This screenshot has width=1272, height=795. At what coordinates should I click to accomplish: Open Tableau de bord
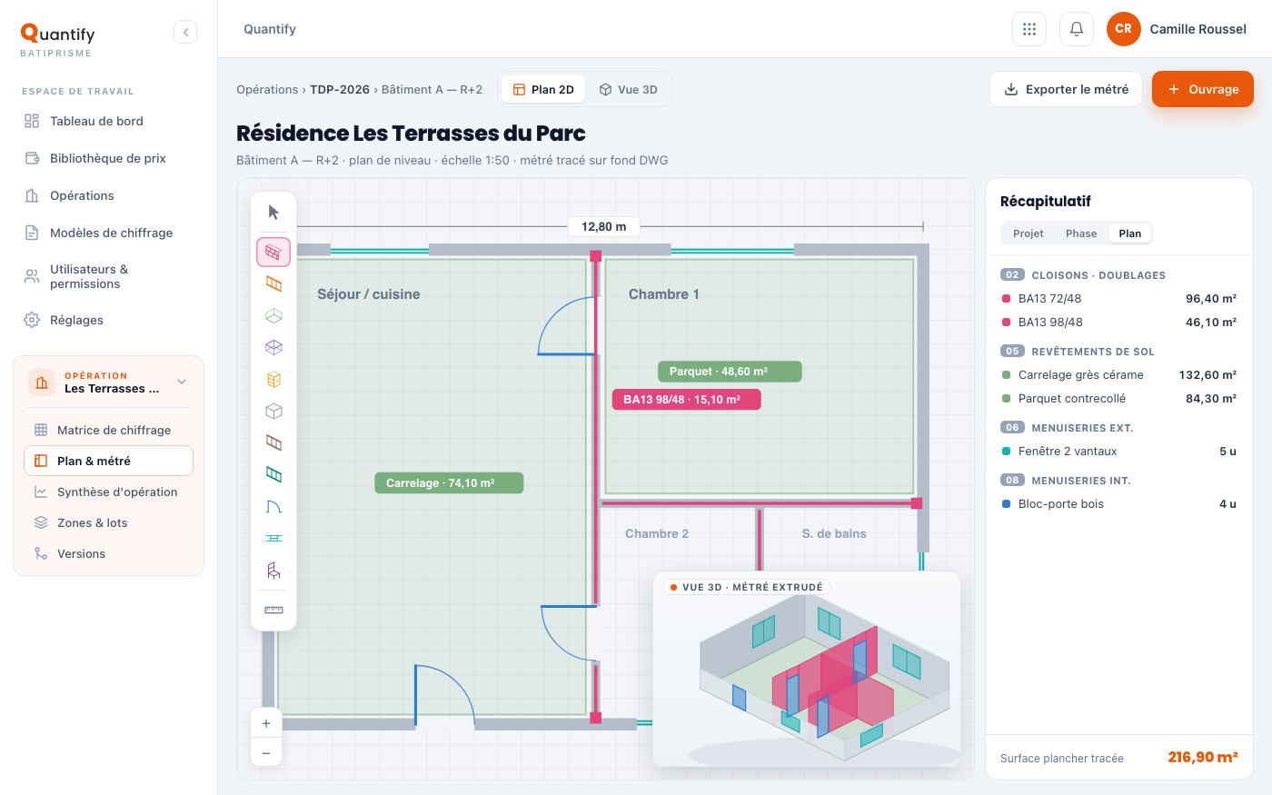[x=109, y=121]
